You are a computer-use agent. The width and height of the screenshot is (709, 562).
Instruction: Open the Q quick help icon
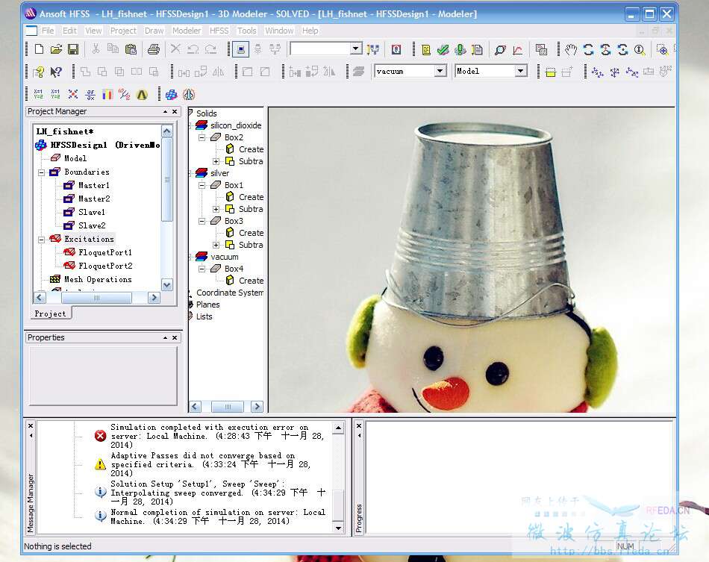pyautogui.click(x=396, y=49)
